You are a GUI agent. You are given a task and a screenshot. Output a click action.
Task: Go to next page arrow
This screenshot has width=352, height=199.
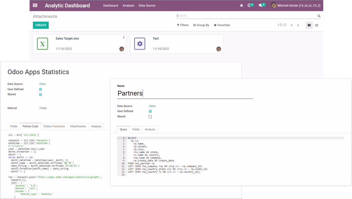[298, 25]
